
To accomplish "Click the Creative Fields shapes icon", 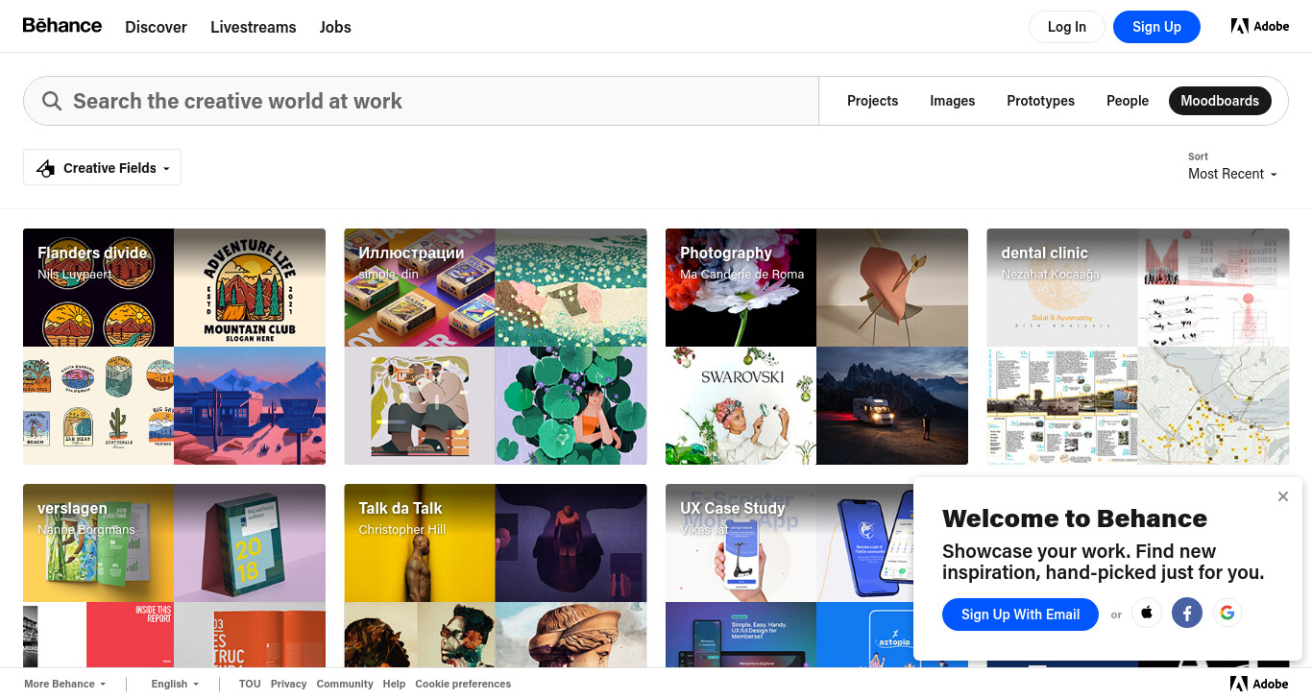I will click(45, 168).
